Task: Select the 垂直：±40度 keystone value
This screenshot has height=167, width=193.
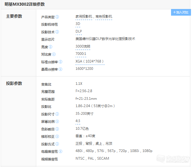Action: [x=85, y=136]
